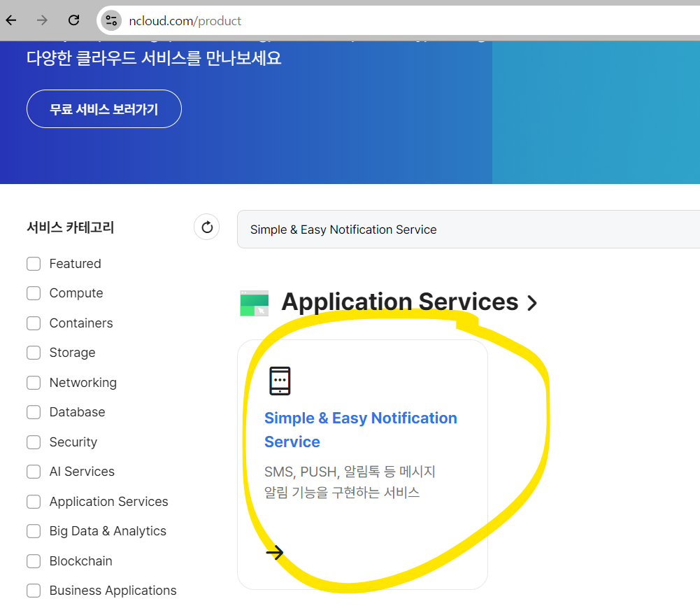Check the Application Services category checkbox
Screen dimensions: 700x613
34,501
